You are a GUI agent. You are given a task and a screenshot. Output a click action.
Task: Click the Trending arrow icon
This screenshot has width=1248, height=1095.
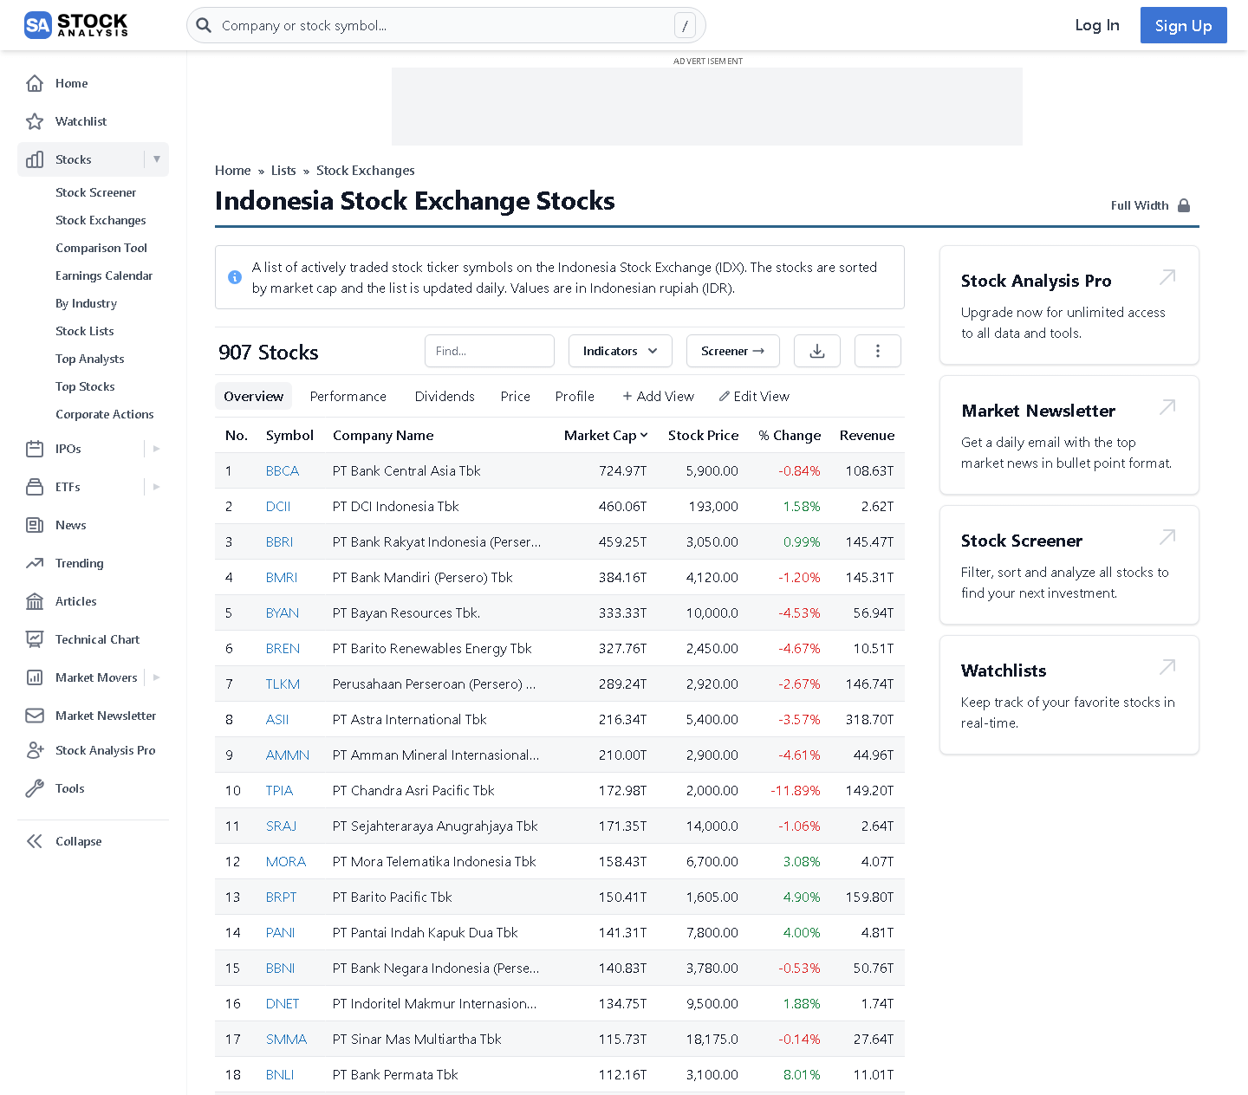point(35,563)
